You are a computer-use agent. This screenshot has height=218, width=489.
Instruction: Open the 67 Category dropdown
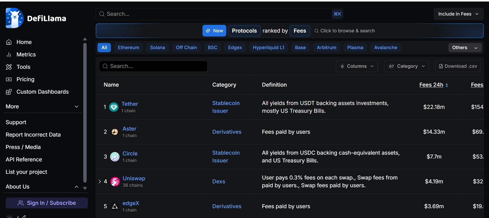407,66
